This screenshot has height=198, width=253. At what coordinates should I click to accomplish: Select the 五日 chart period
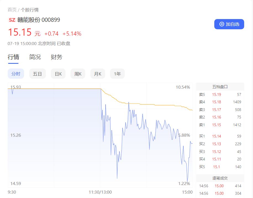(37, 74)
